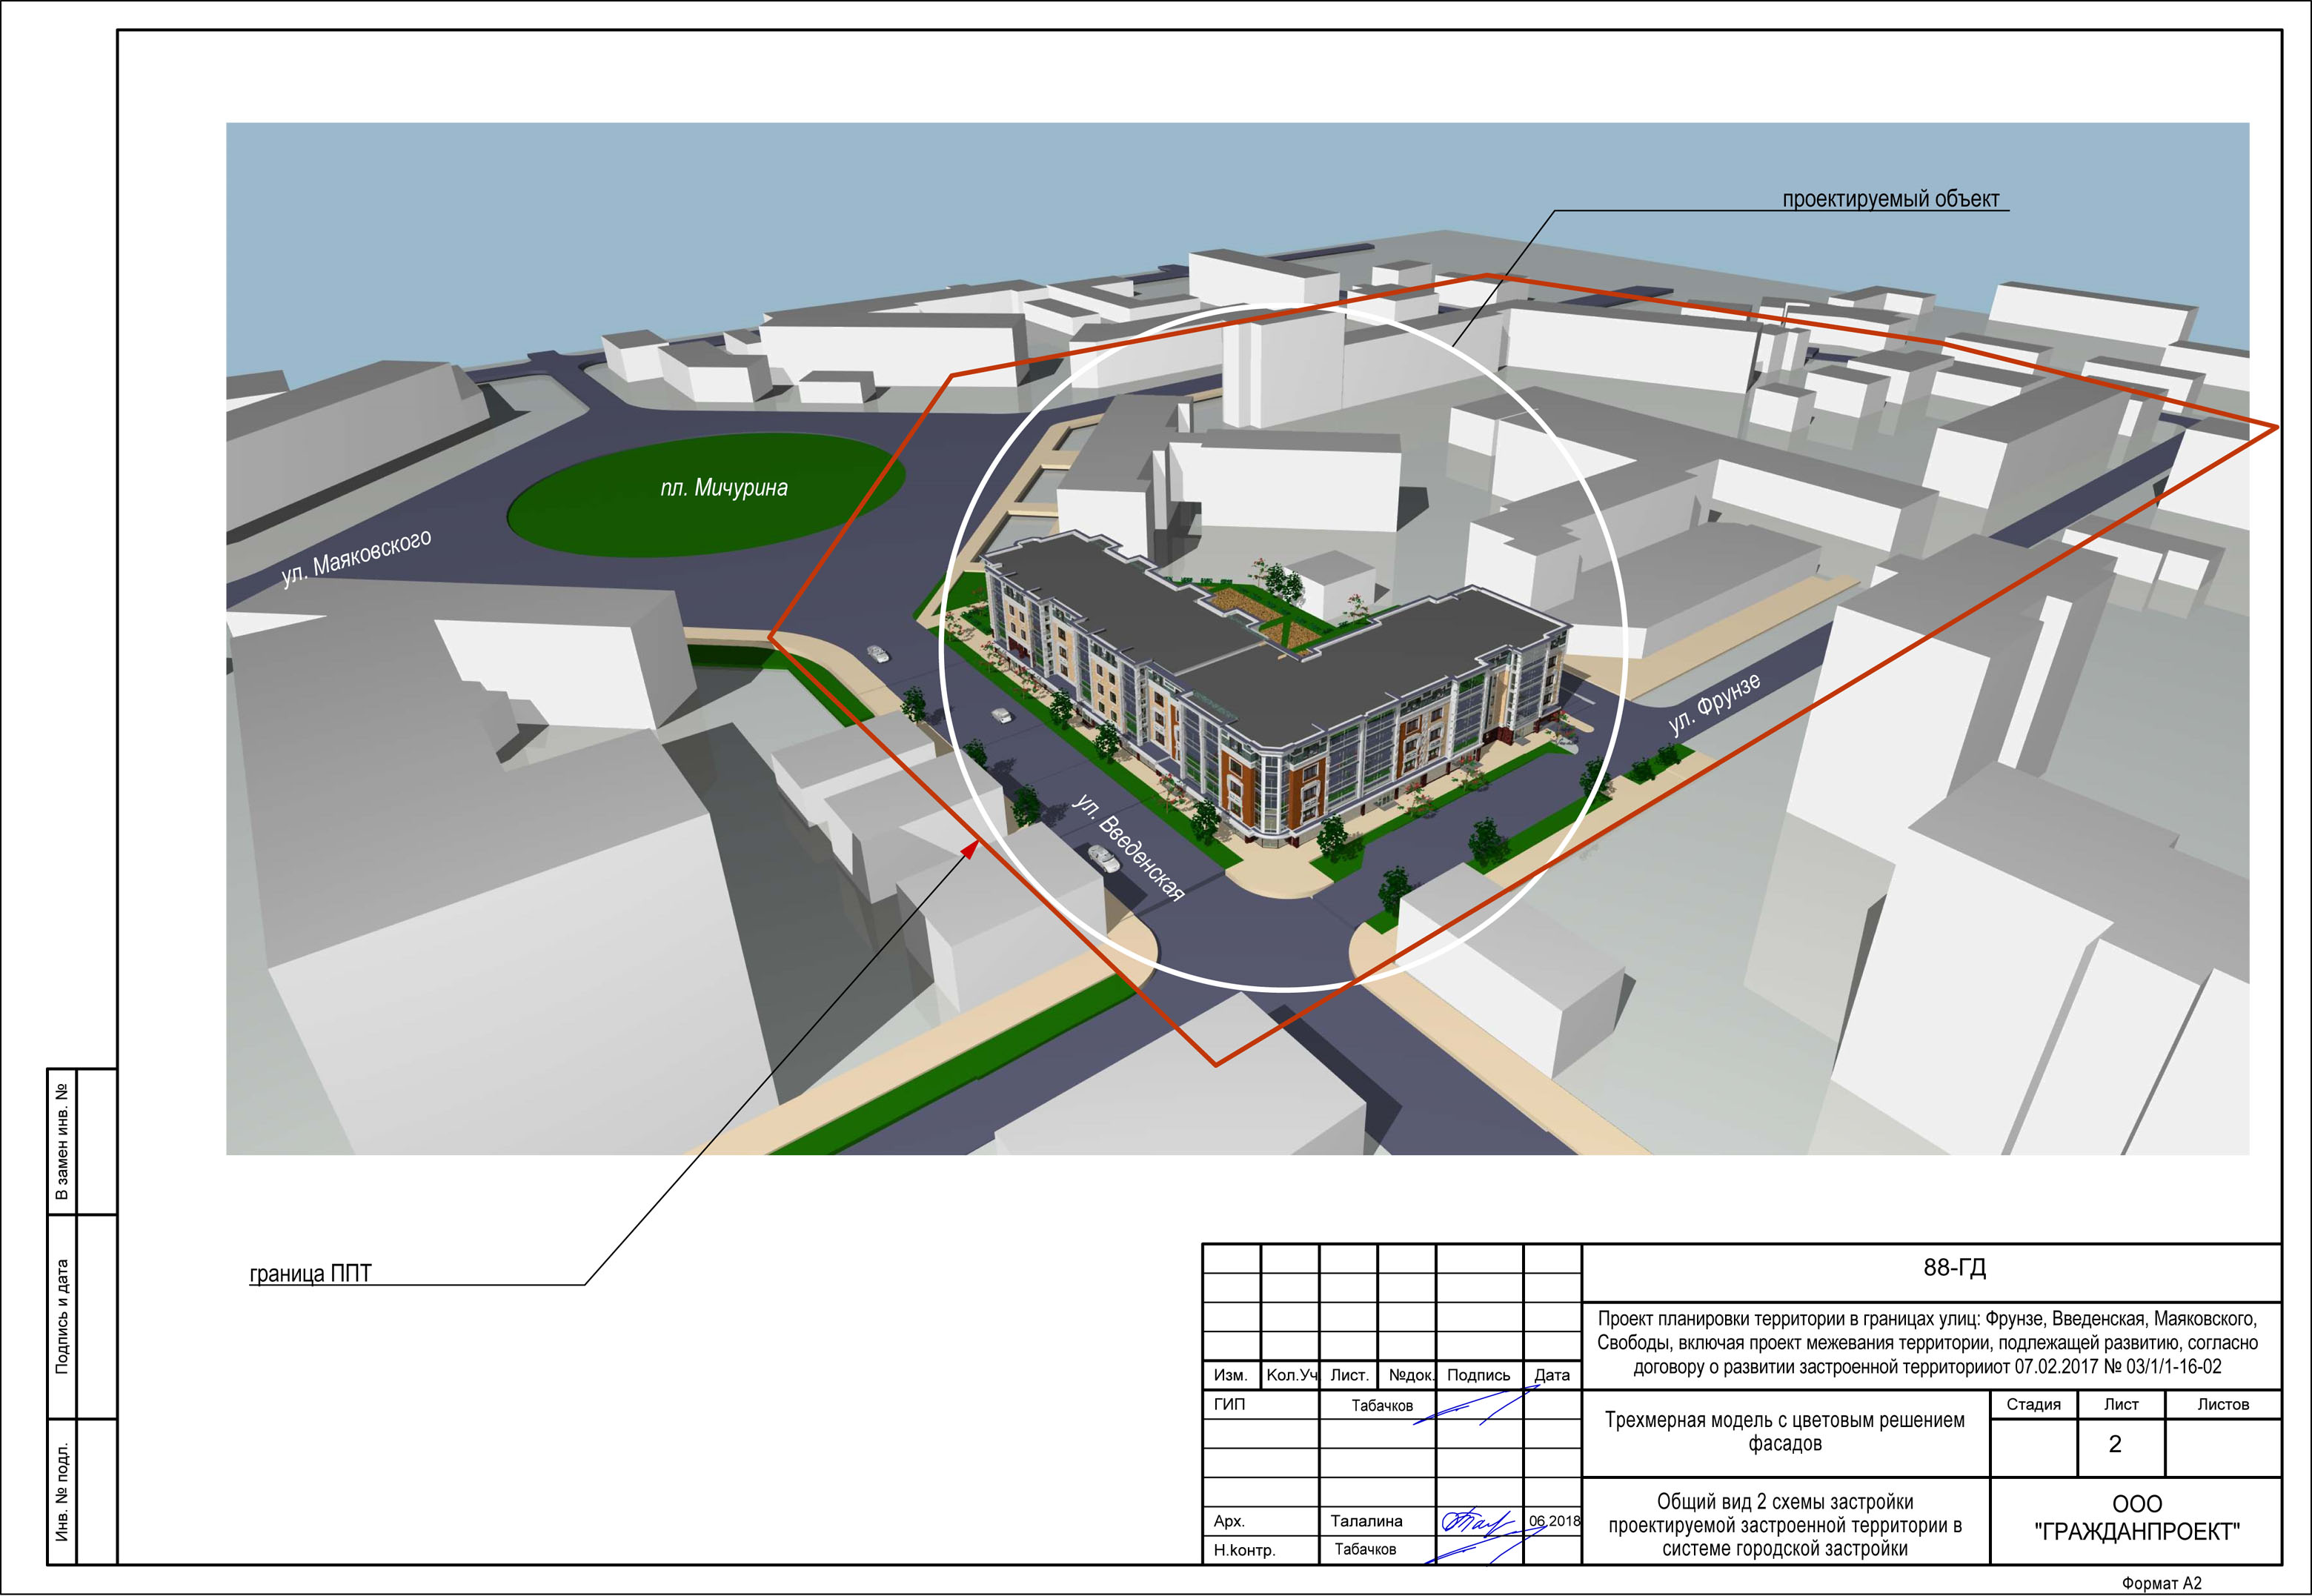Screen dimensions: 2312x1596
Task: Select sheet number "2" in title block
Action: (2115, 1444)
